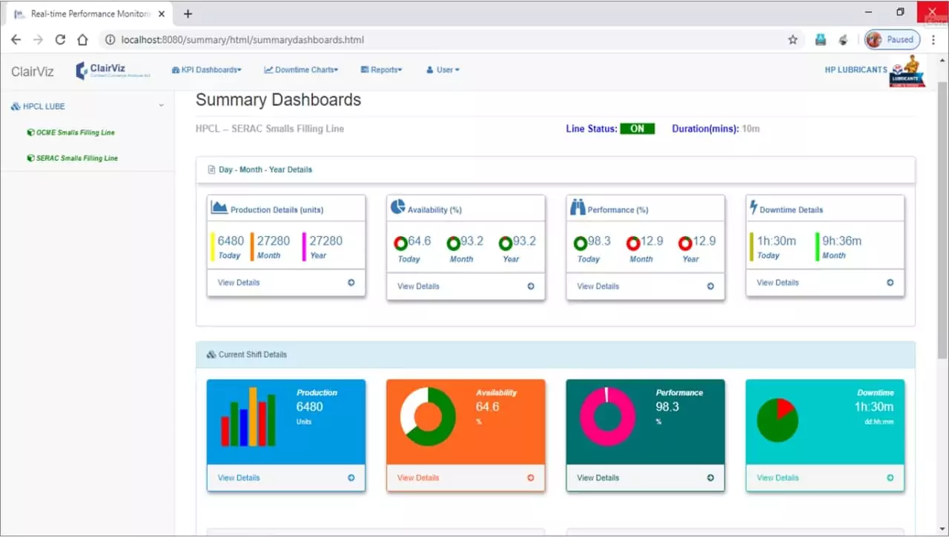This screenshot has height=537, width=949.
Task: Click the 6480 Today production value
Action: click(x=231, y=241)
